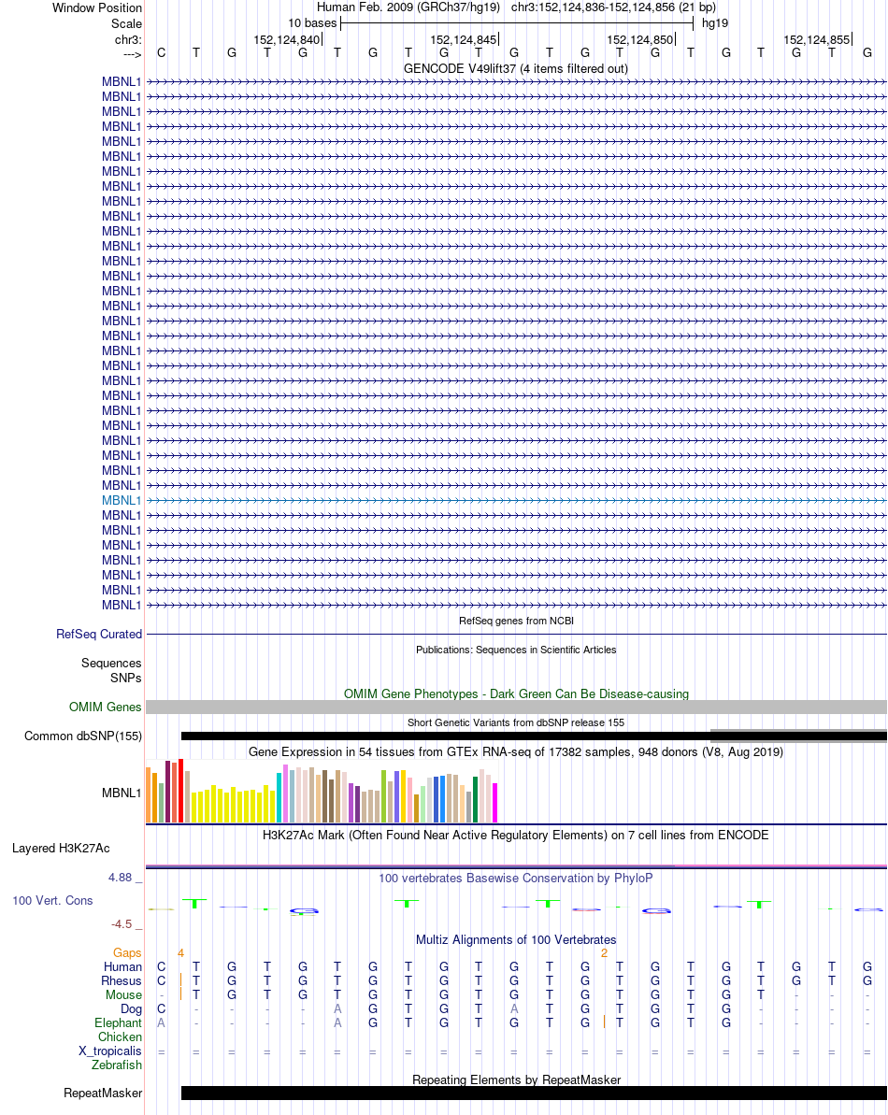
Task: Click the Layered H3K27Ac track label
Action: click(x=61, y=849)
